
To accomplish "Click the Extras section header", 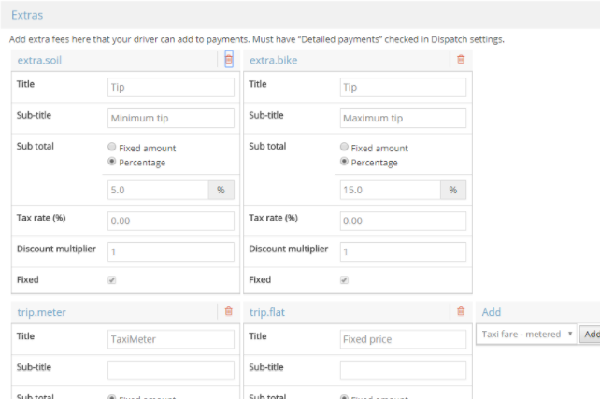I will click(27, 15).
